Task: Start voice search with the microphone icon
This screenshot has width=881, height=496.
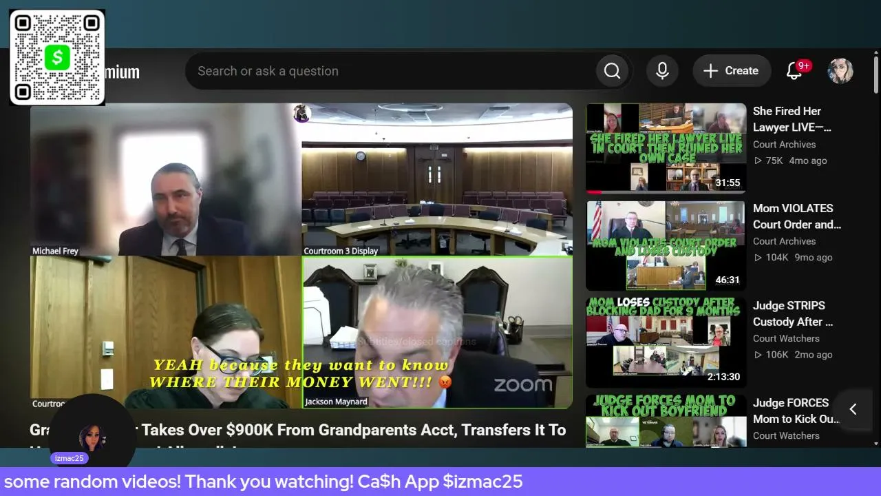Action: click(x=662, y=71)
